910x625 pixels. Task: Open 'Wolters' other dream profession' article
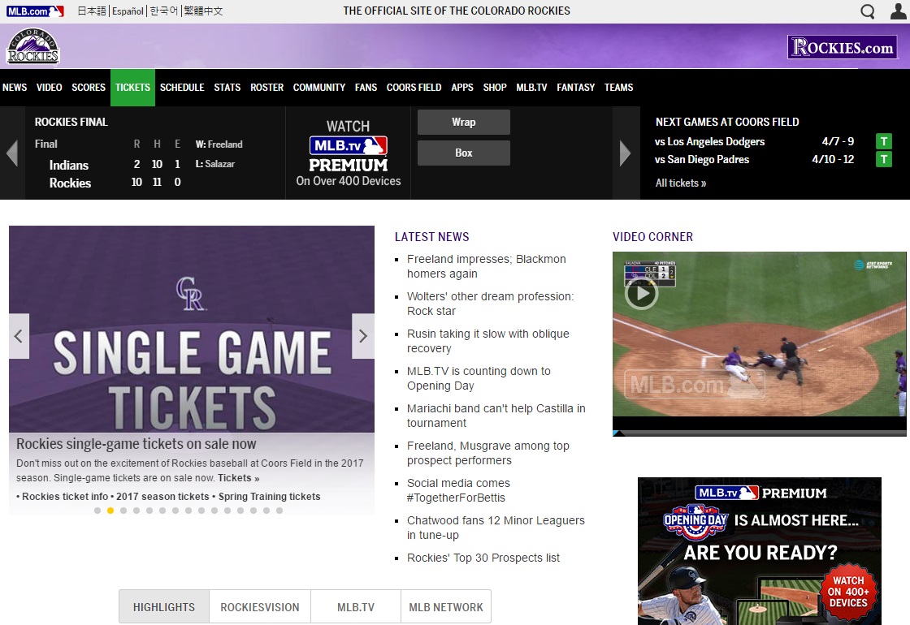(491, 304)
